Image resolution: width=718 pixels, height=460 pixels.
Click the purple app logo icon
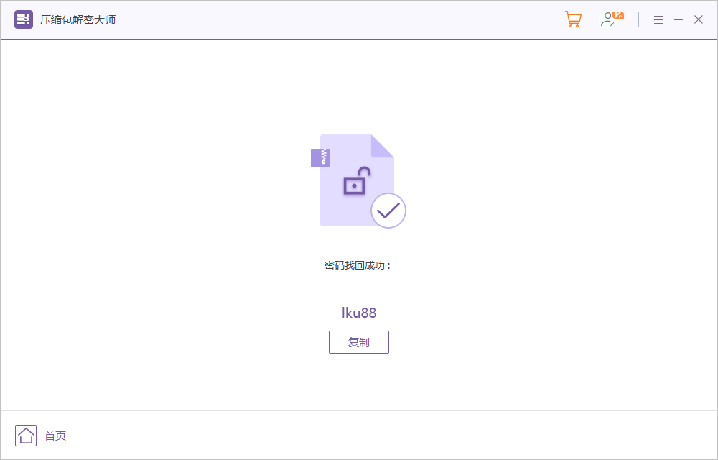pyautogui.click(x=24, y=19)
